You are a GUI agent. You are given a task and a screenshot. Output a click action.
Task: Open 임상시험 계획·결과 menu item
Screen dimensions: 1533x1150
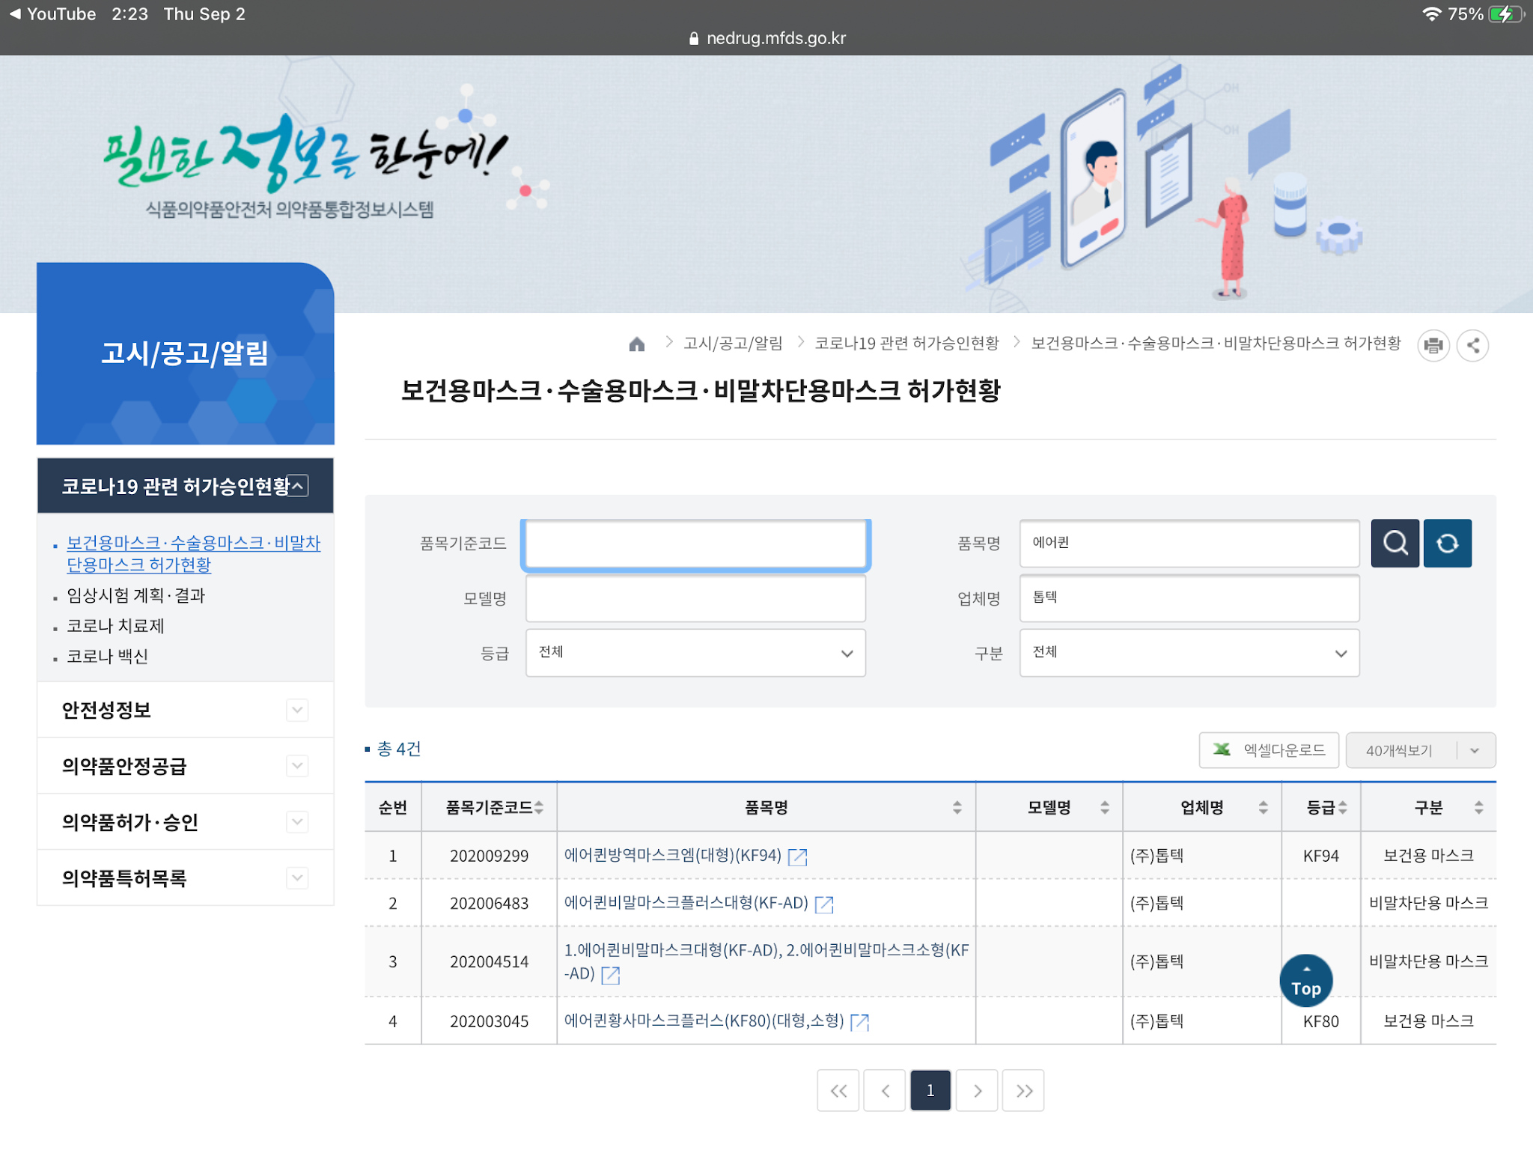[x=135, y=596]
